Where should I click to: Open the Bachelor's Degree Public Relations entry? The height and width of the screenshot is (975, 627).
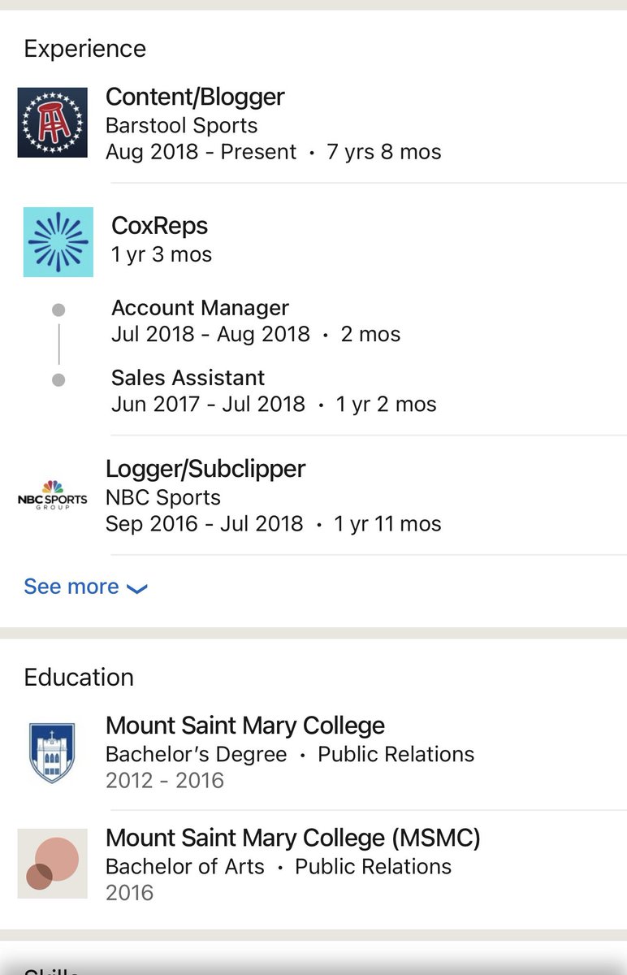tap(289, 754)
